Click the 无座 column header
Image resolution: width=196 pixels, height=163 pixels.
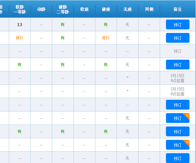click(x=127, y=9)
